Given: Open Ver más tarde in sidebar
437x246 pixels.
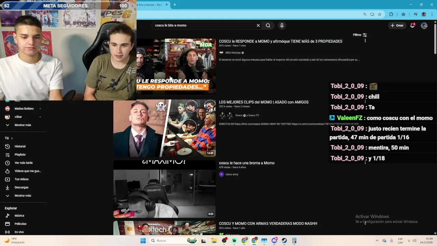Looking at the screenshot, I should pos(24,163).
